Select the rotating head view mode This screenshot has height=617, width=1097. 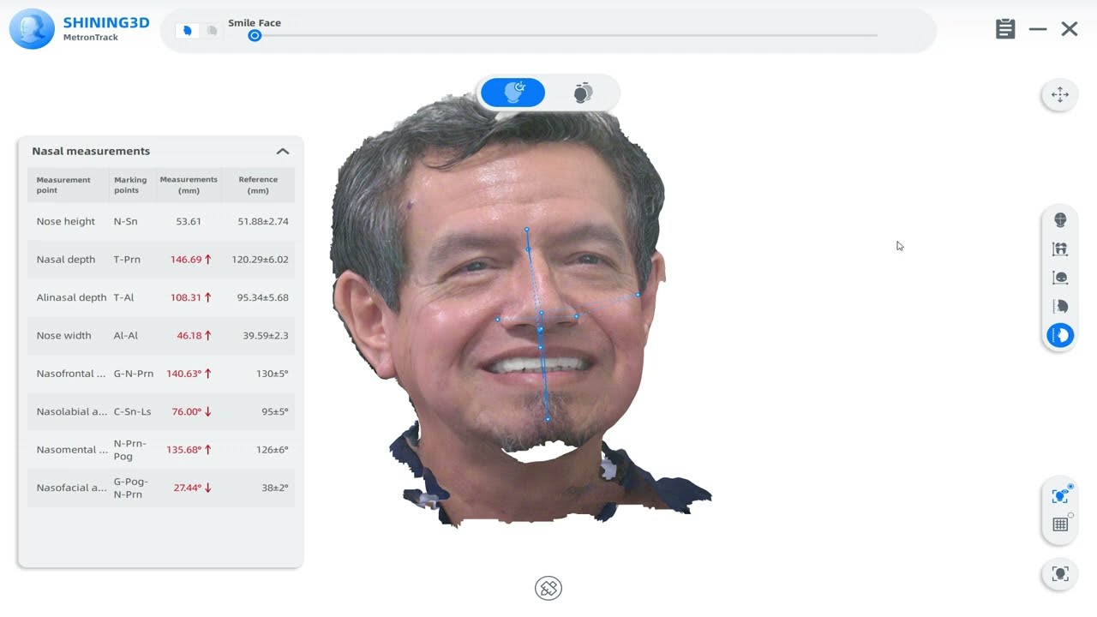pos(513,93)
